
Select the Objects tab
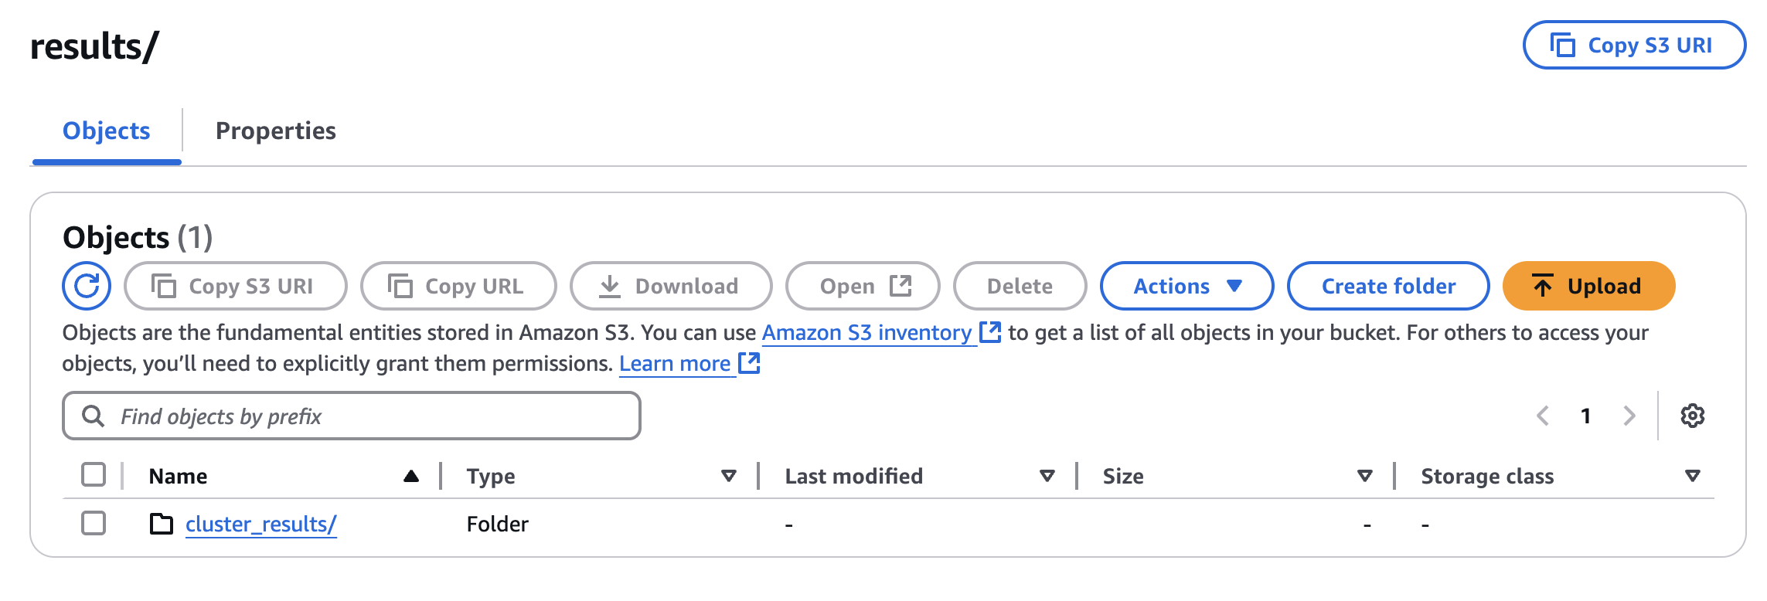click(x=107, y=131)
